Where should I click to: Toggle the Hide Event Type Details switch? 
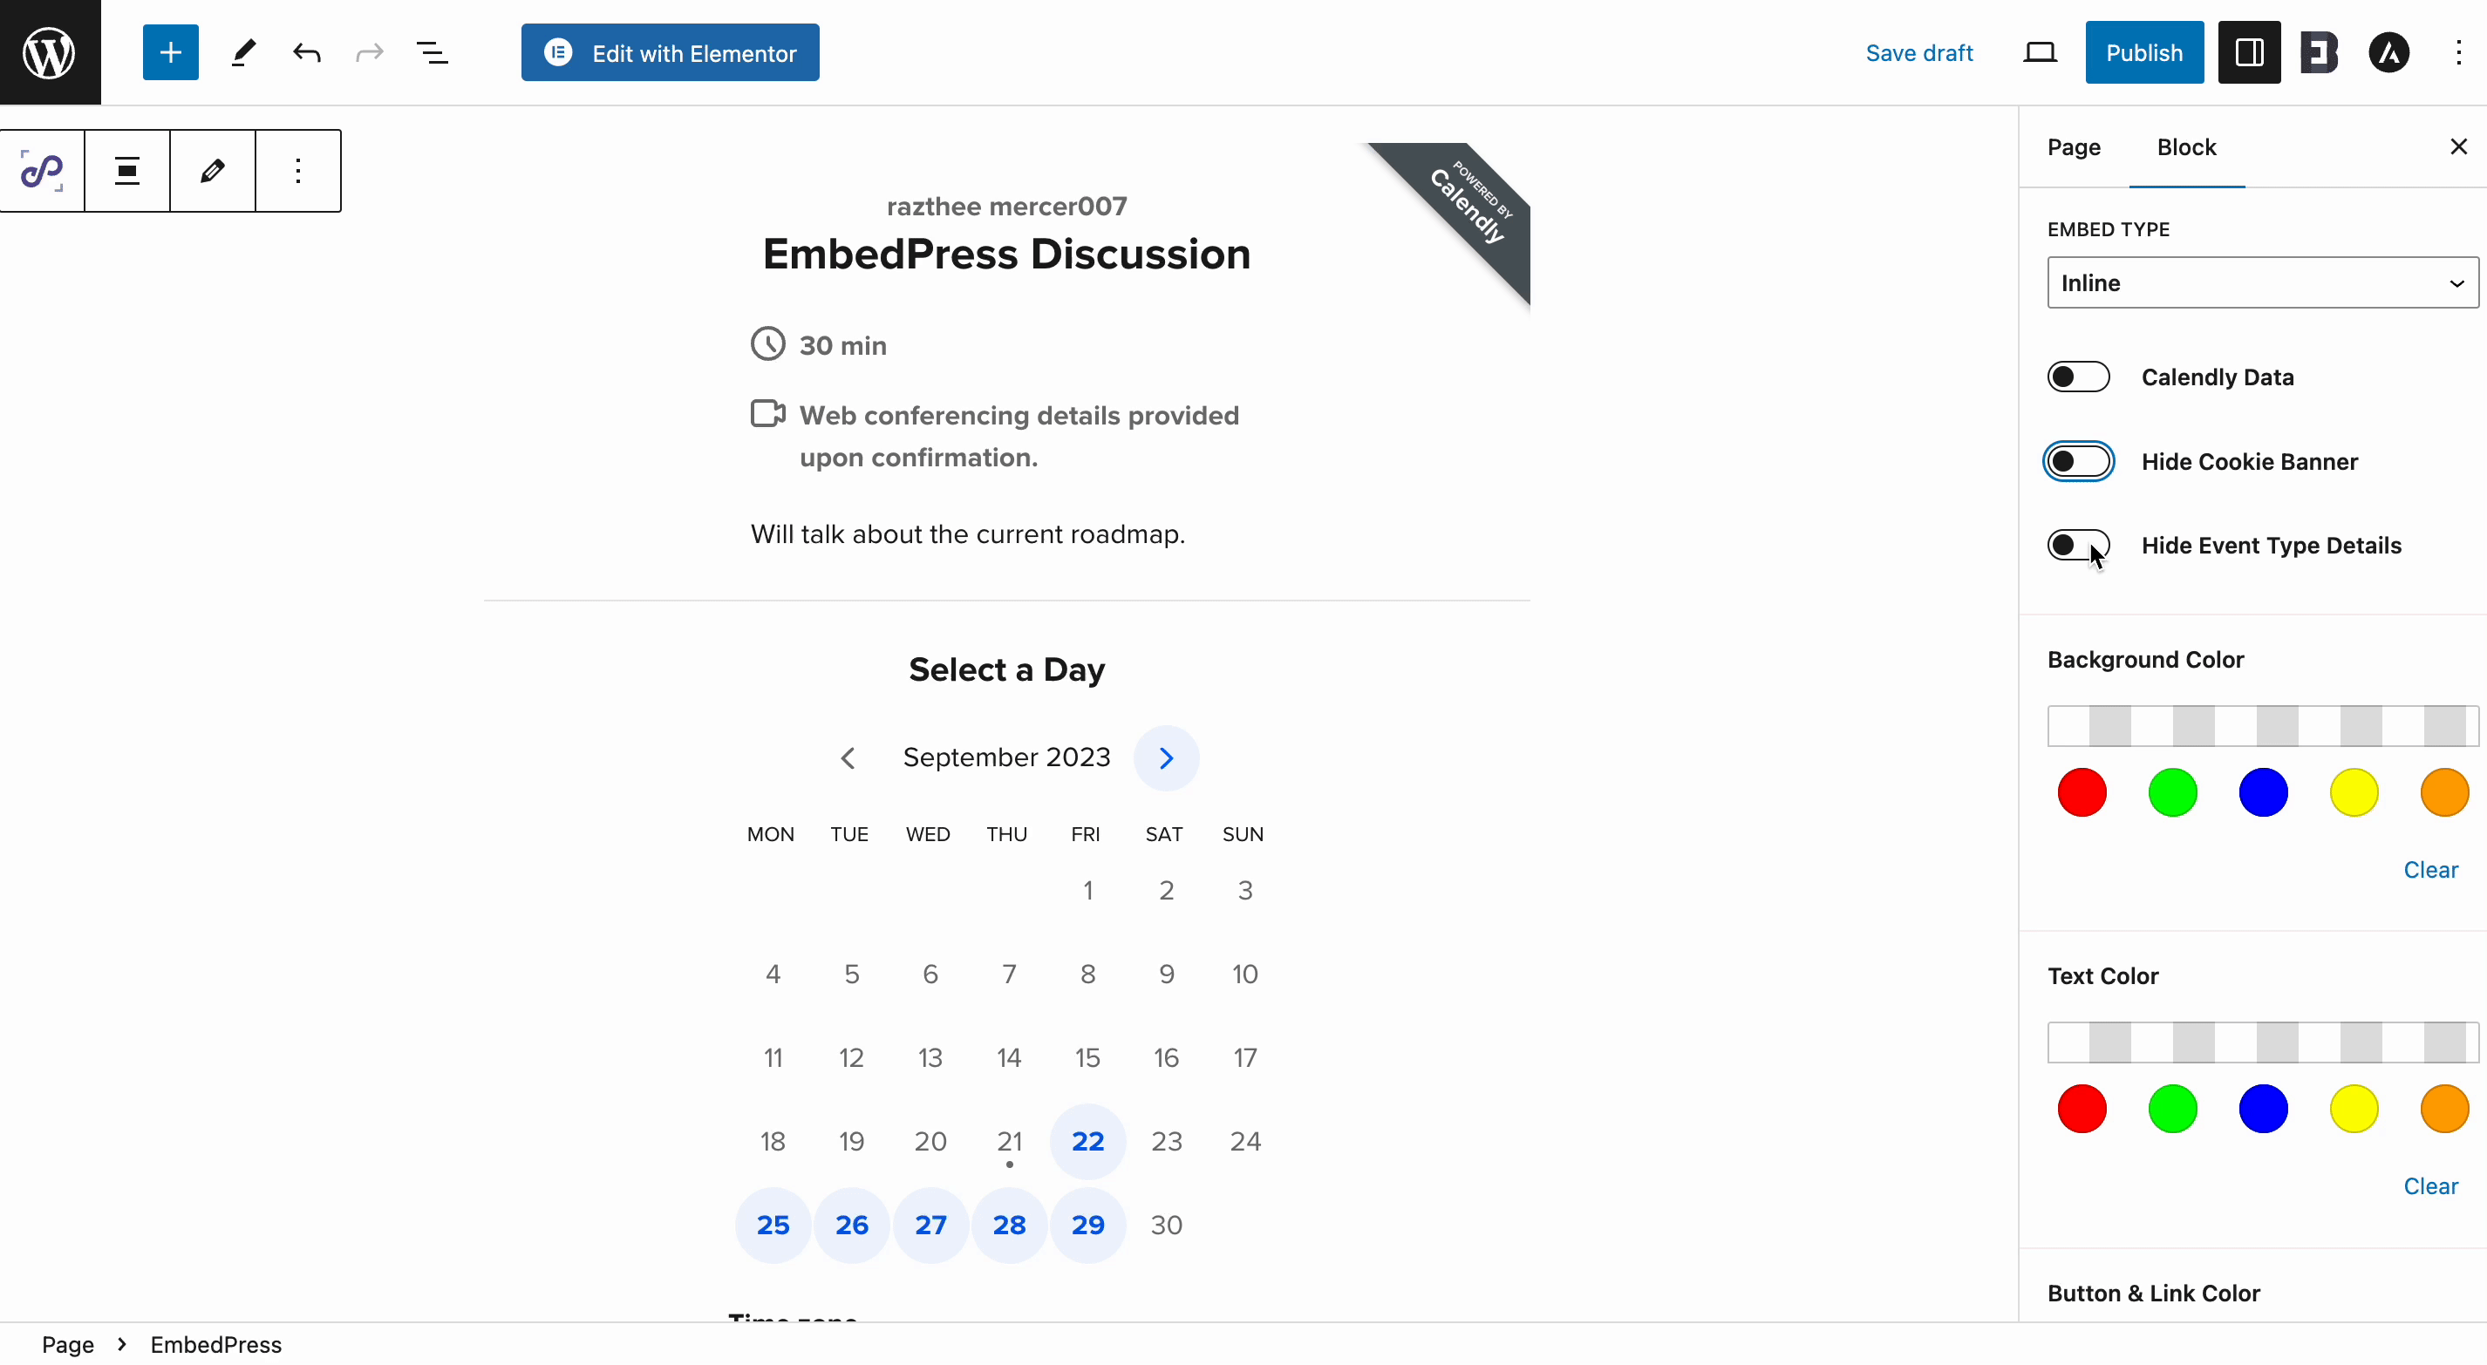tap(2078, 545)
